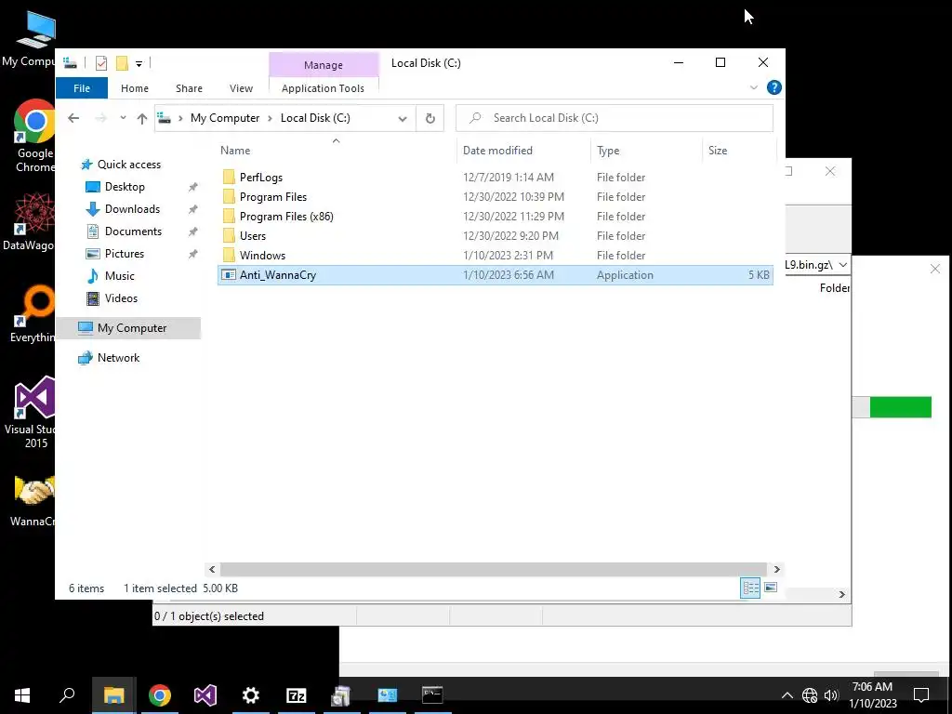
Task: Open the Everything search desktop shortcut
Action: coord(33,314)
